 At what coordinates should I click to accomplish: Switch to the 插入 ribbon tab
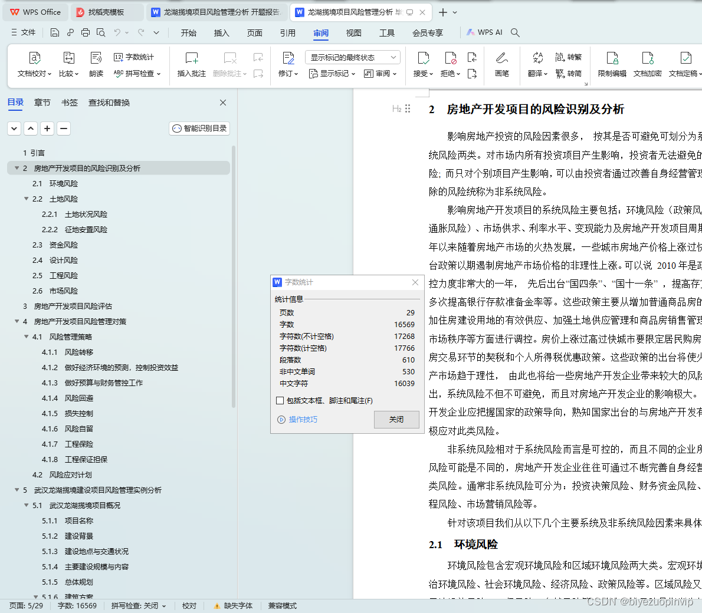coord(221,32)
